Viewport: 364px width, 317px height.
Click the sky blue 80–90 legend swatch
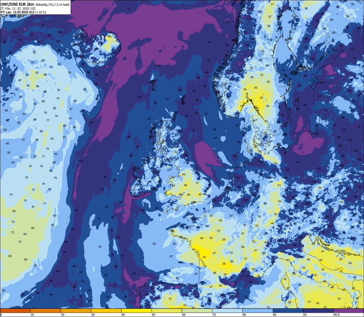(258, 310)
